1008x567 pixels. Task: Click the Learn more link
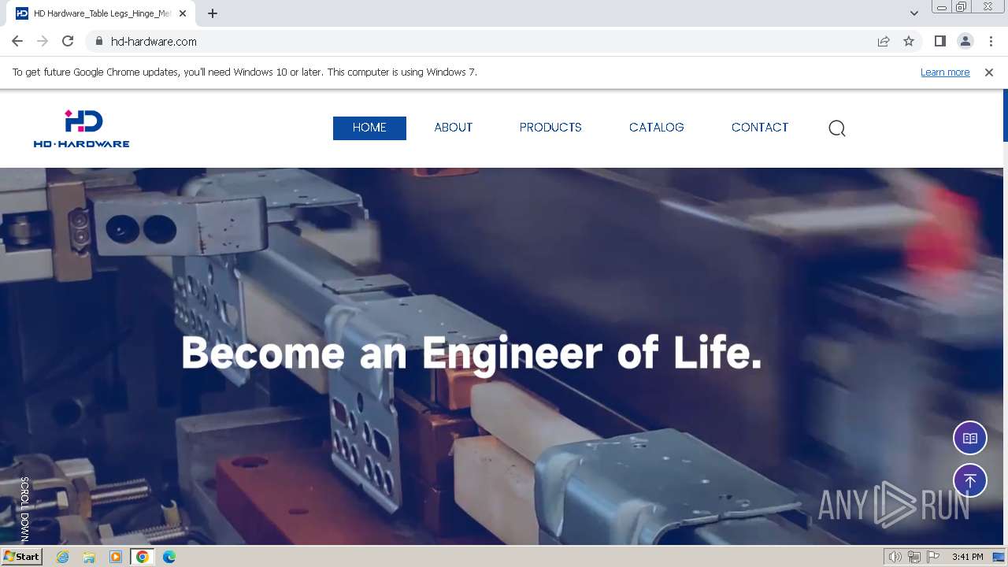945,72
